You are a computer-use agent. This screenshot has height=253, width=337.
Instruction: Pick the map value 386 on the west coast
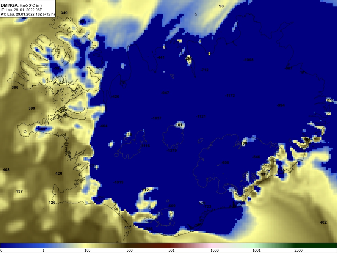coord(15,87)
